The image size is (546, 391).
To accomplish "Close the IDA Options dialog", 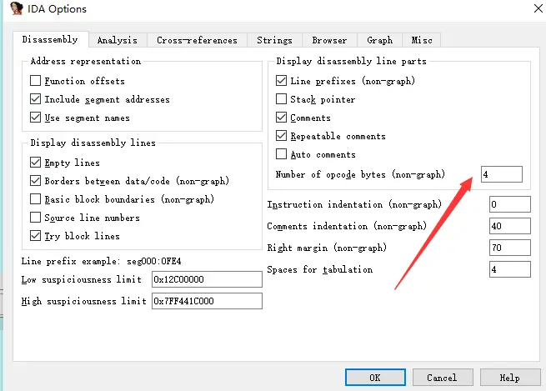I will 538,8.
